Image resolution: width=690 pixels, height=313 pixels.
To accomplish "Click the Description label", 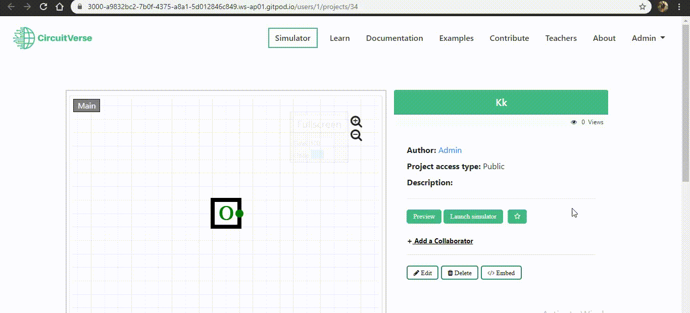I will (430, 182).
